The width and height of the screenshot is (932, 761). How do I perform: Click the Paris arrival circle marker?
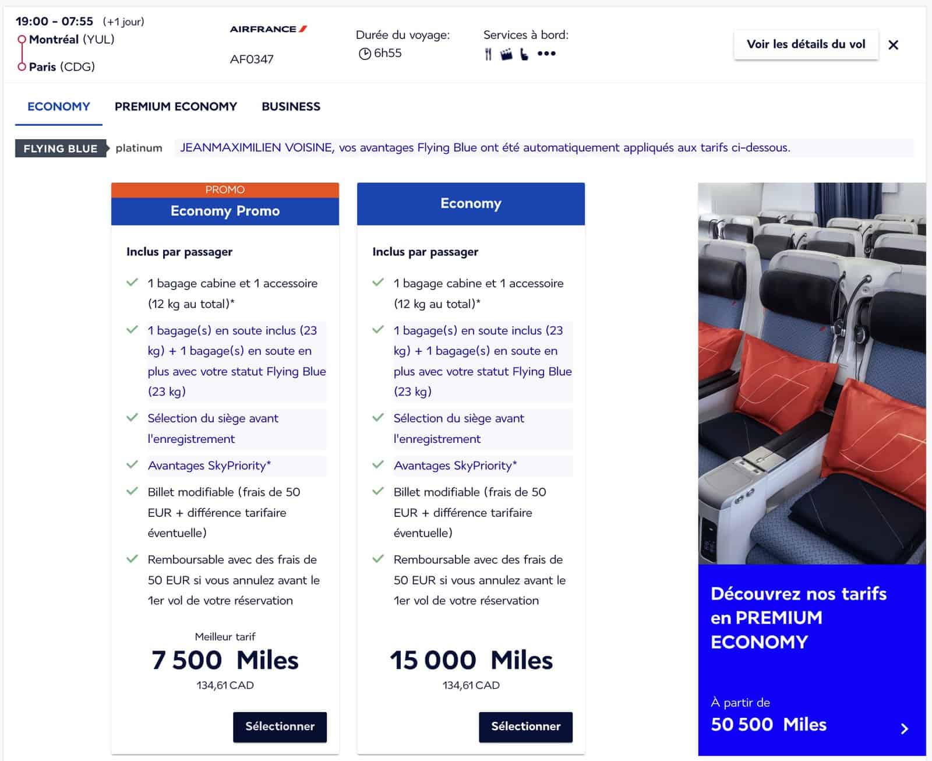click(x=22, y=66)
